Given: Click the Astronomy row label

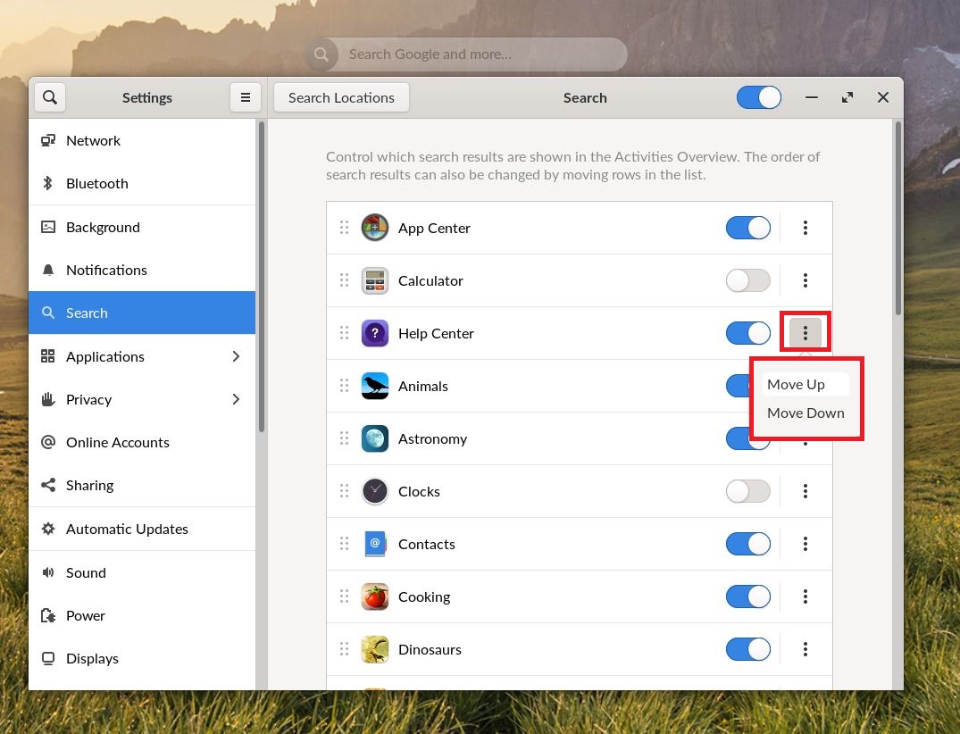Looking at the screenshot, I should click(x=432, y=438).
